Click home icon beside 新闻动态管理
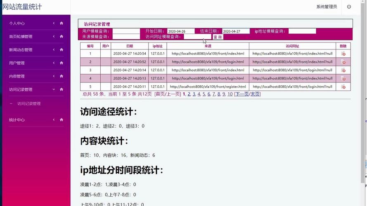 click(62, 49)
